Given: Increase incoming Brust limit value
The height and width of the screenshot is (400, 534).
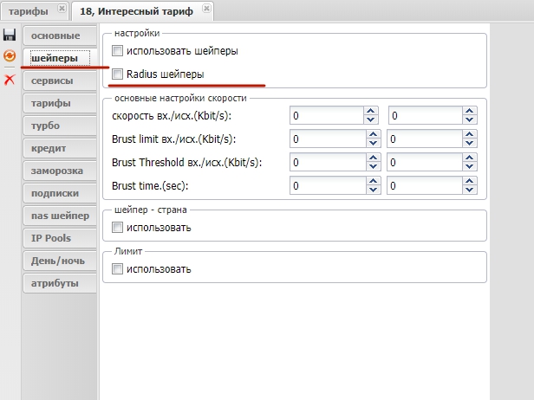Looking at the screenshot, I should [371, 134].
